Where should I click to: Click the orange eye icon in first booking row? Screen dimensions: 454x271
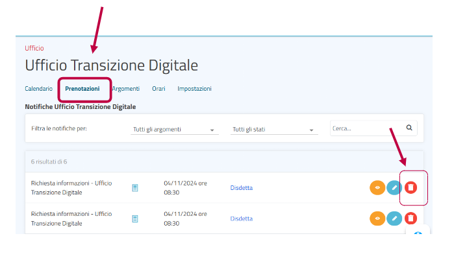point(377,187)
